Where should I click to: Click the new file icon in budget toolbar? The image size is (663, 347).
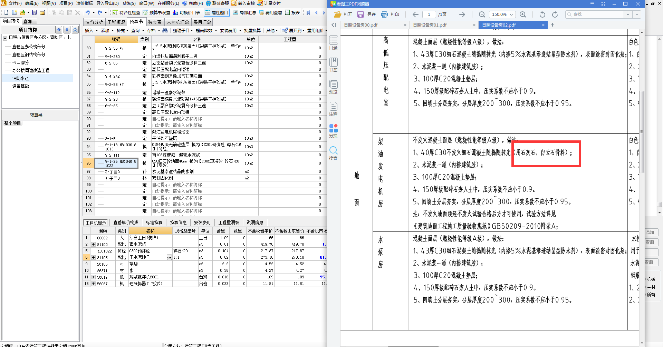6,12
